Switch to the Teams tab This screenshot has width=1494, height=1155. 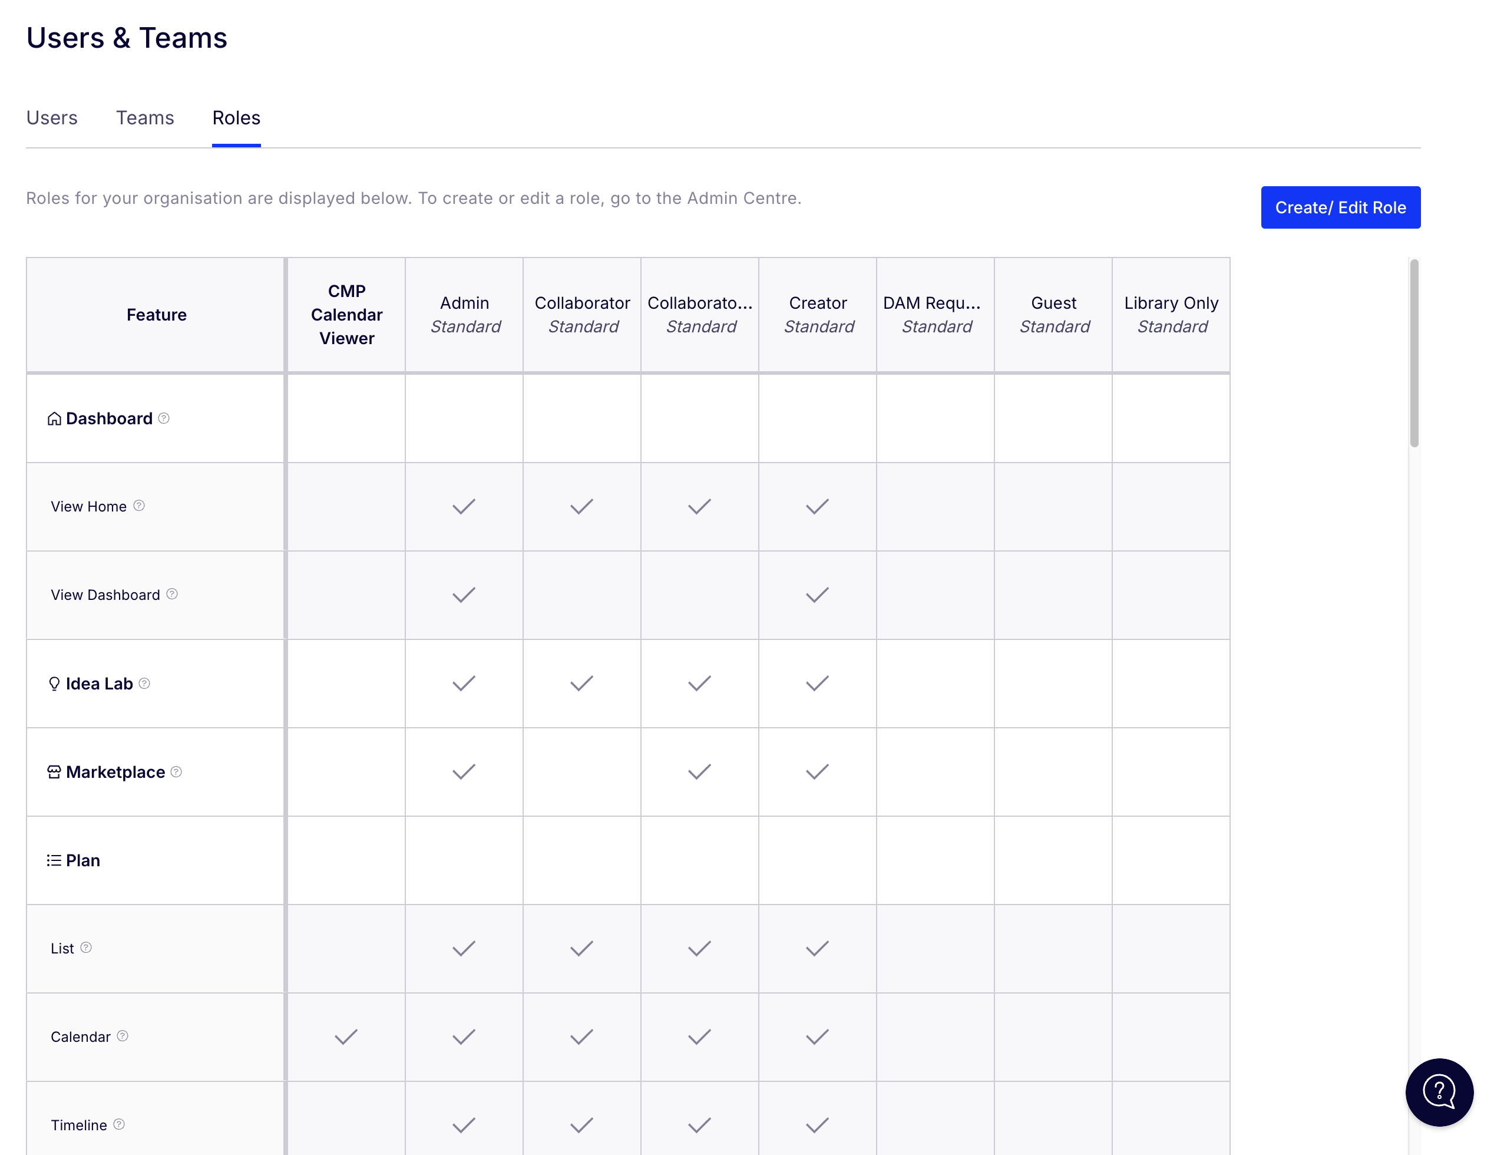(x=145, y=118)
